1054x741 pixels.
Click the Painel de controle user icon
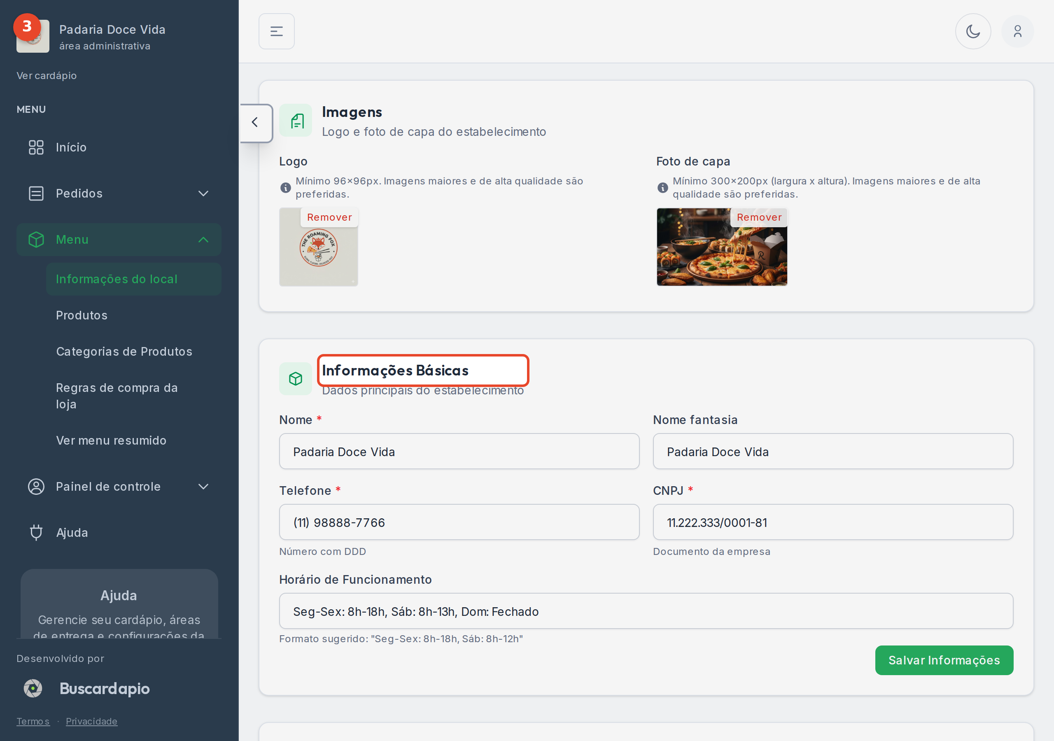click(x=36, y=487)
